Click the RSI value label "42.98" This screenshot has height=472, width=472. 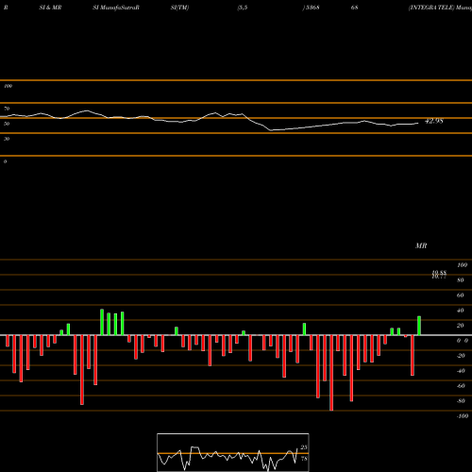point(434,121)
